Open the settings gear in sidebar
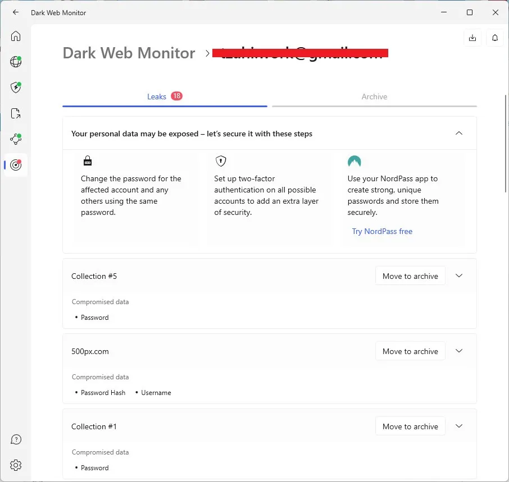 16,465
